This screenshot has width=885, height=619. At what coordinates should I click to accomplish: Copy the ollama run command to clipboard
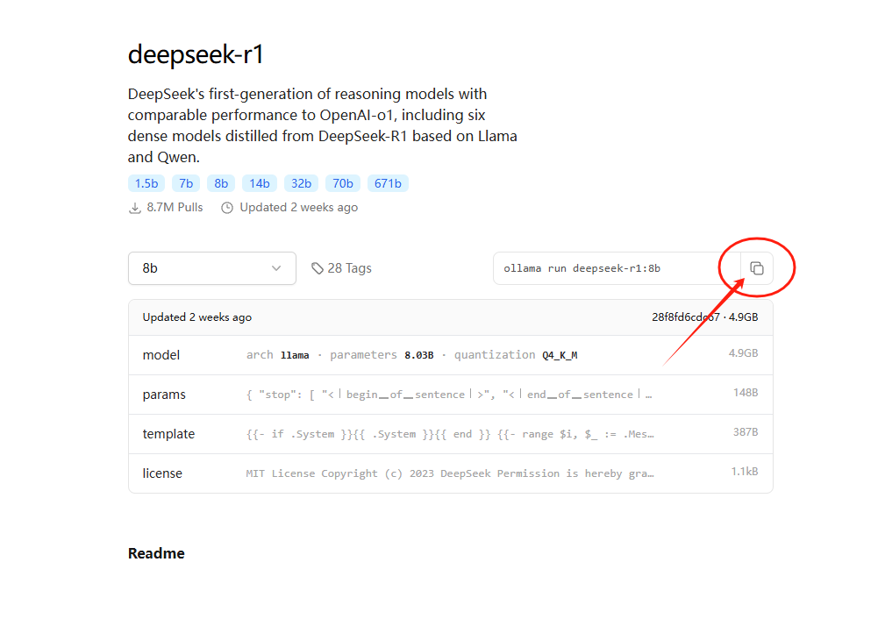coord(756,268)
